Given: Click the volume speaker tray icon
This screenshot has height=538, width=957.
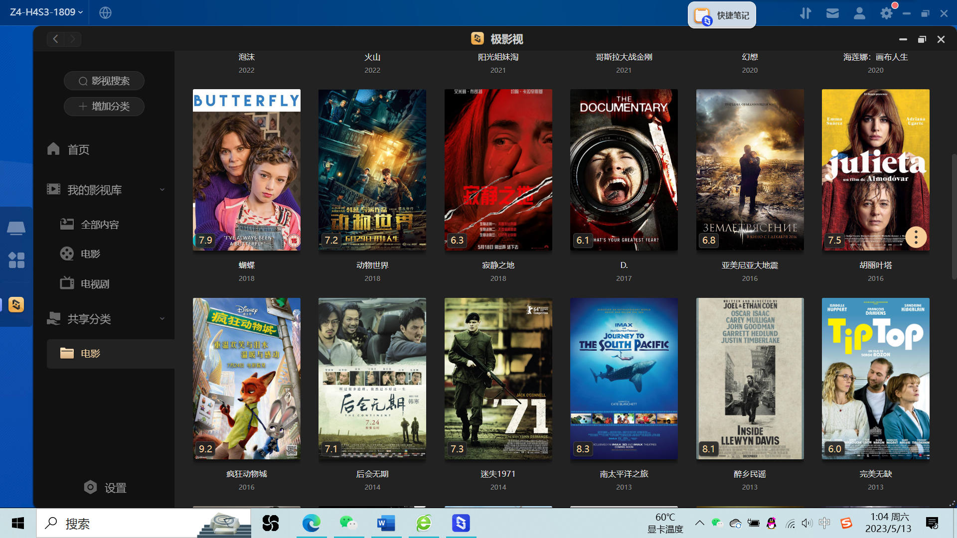Looking at the screenshot, I should 807,523.
